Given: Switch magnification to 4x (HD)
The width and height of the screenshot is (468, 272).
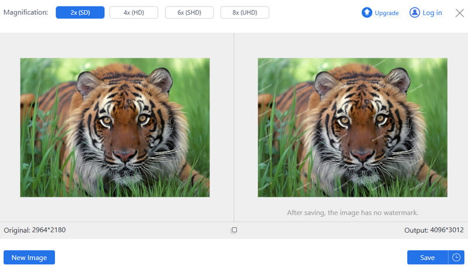Looking at the screenshot, I should pyautogui.click(x=134, y=12).
